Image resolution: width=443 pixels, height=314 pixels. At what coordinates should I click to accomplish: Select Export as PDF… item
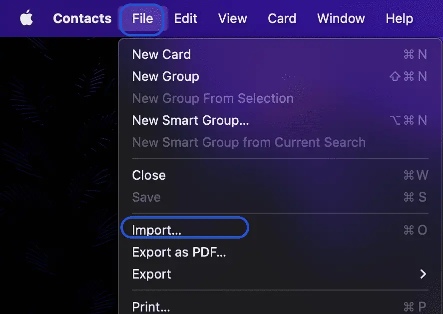click(280, 252)
